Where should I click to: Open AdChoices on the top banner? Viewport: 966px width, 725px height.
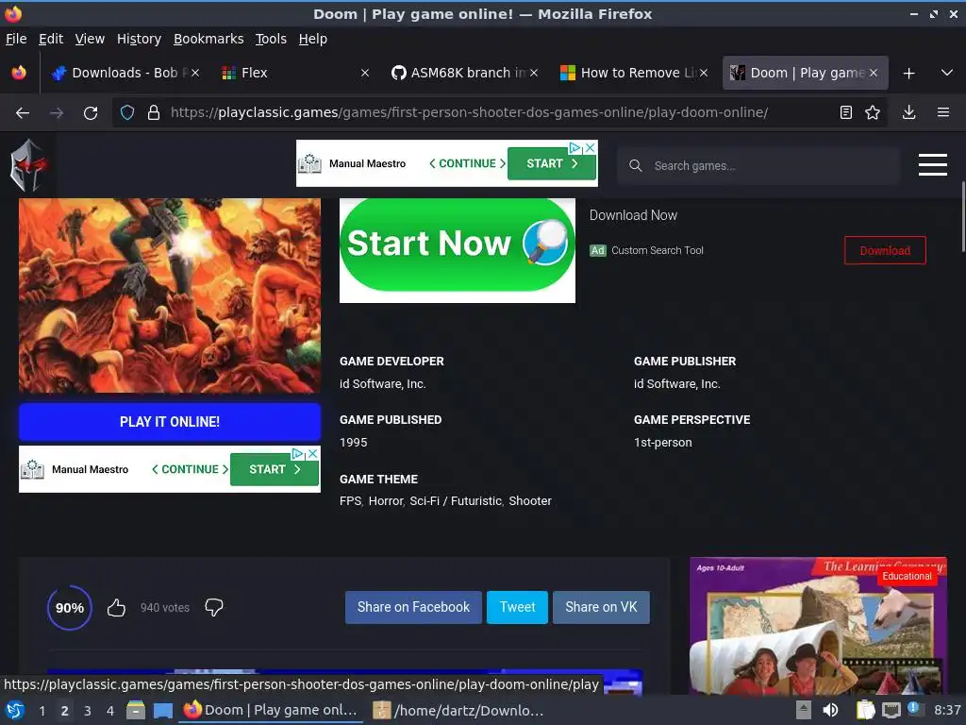(x=575, y=147)
